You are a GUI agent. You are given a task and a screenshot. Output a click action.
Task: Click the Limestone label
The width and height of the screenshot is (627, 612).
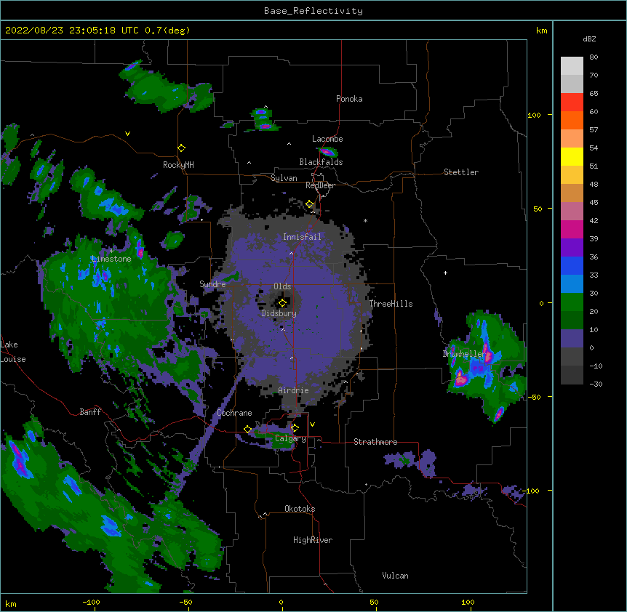point(111,259)
